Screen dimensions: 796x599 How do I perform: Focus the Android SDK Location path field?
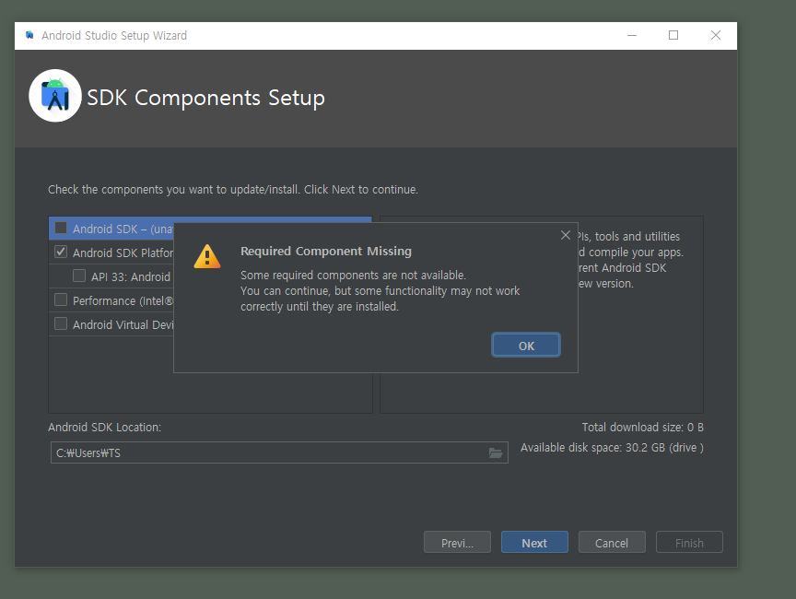point(279,452)
